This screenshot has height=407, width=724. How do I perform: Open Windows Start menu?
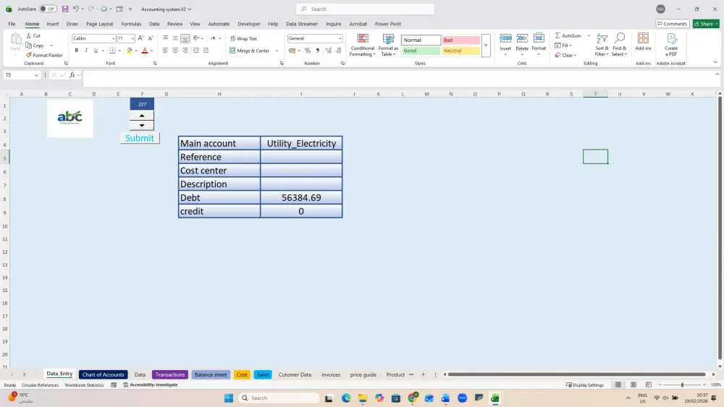(x=229, y=398)
